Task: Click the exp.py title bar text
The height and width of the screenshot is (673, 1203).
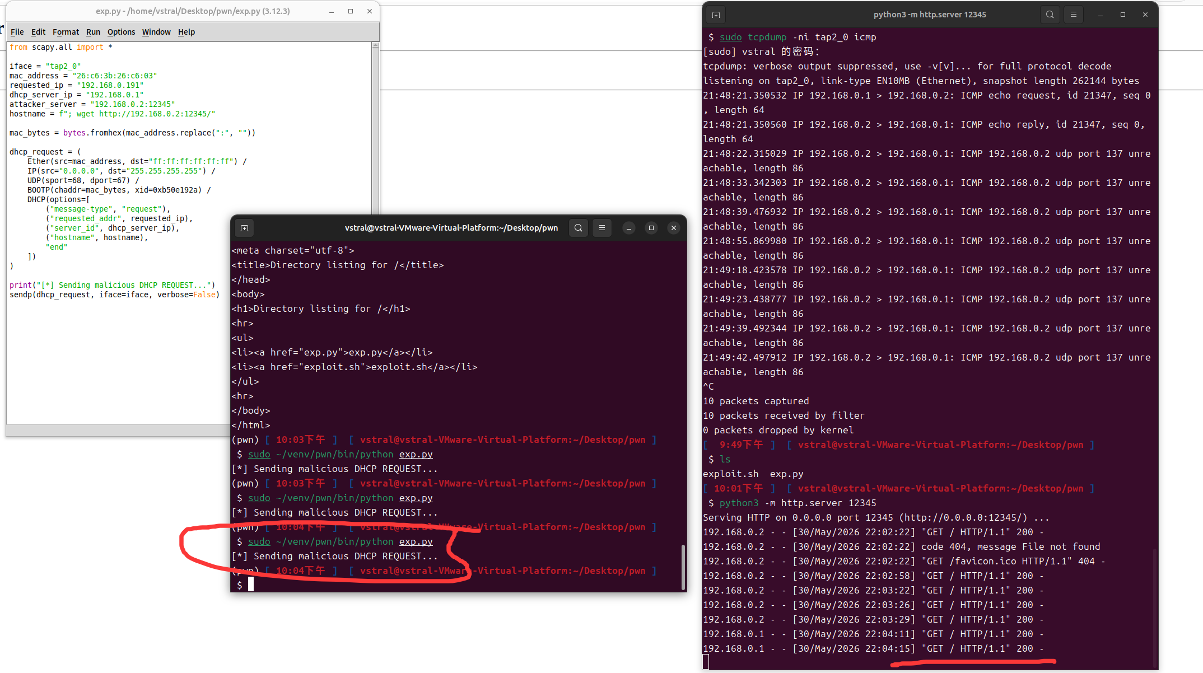Action: coord(193,11)
